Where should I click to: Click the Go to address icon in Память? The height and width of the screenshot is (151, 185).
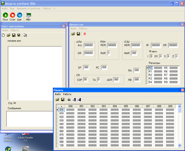click(x=69, y=99)
